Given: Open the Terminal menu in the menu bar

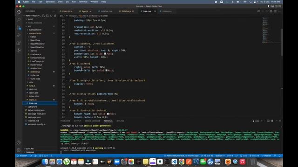Looking at the screenshot, I should (83, 2).
